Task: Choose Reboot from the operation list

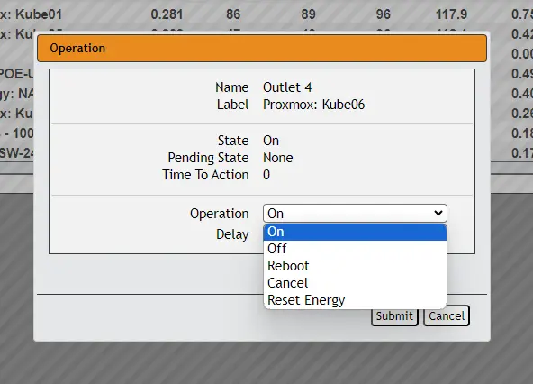Action: click(355, 266)
